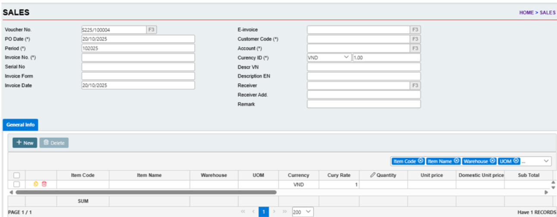Open the Receiver F3 lookup
Screen dimensions: 557x217
(x=415, y=85)
